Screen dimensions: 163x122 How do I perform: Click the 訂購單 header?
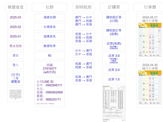pyautogui.click(x=114, y=7)
